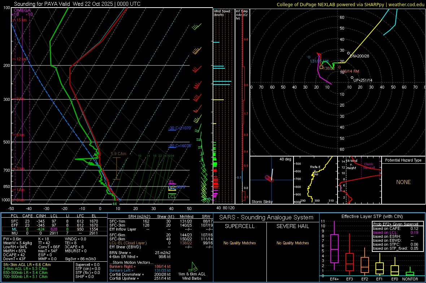The height and width of the screenshot is (283, 426).
Task: Click the Sfc-3km AGL LR line
Action: click(x=27, y=265)
